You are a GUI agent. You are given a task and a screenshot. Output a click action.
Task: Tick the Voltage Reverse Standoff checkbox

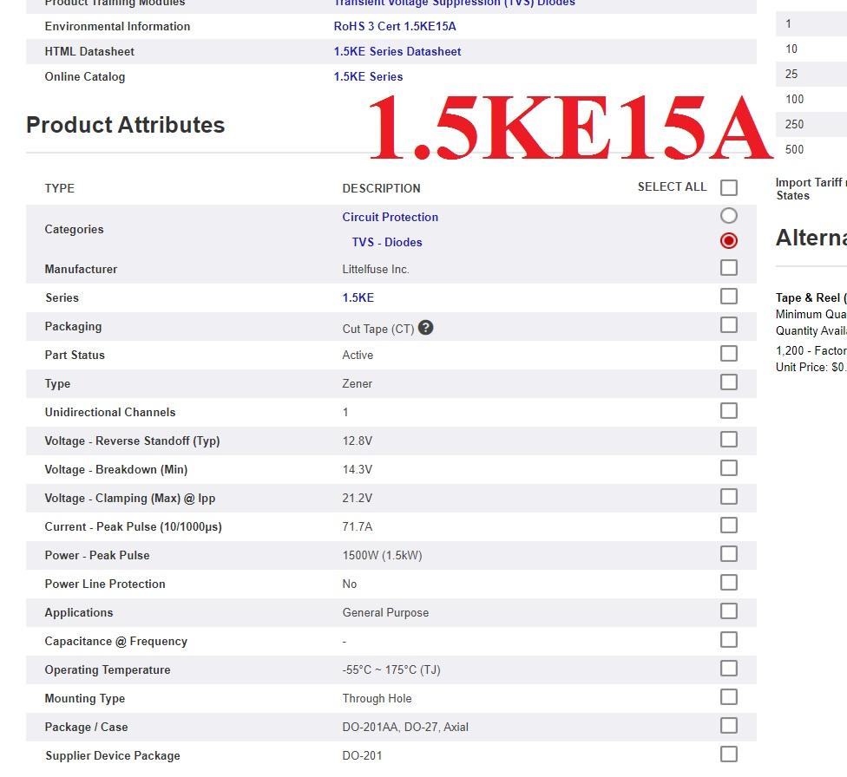pyautogui.click(x=729, y=439)
